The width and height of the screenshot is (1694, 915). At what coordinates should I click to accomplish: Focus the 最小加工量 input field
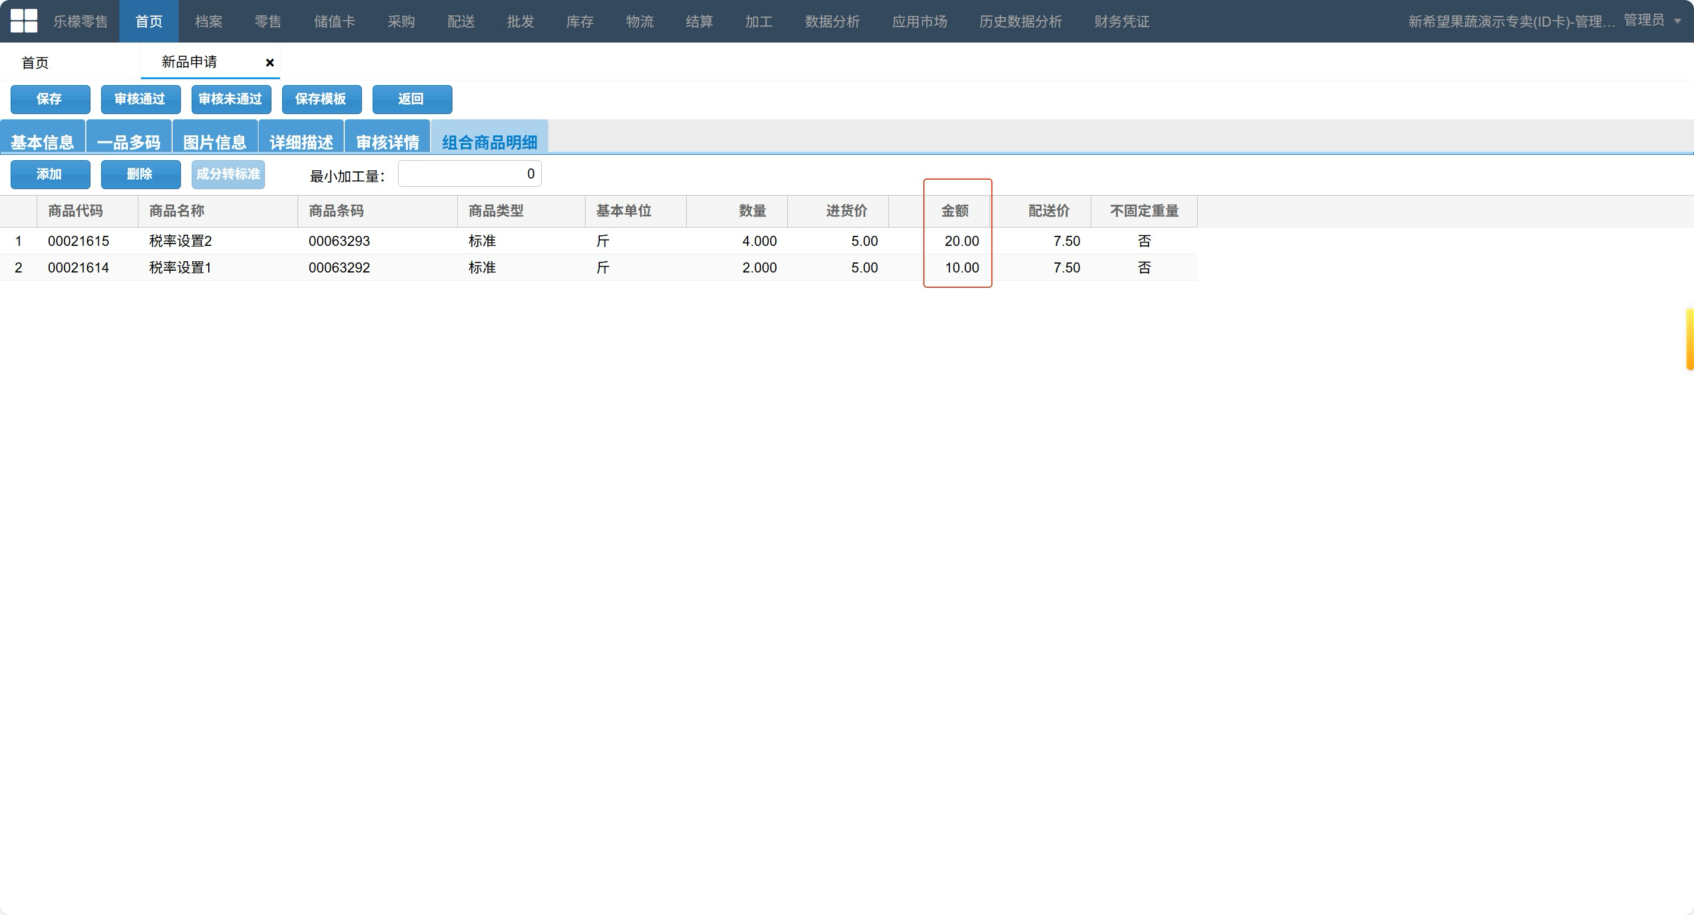pos(470,174)
